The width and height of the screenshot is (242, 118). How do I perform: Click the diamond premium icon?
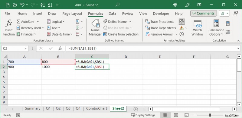pos(175,5)
